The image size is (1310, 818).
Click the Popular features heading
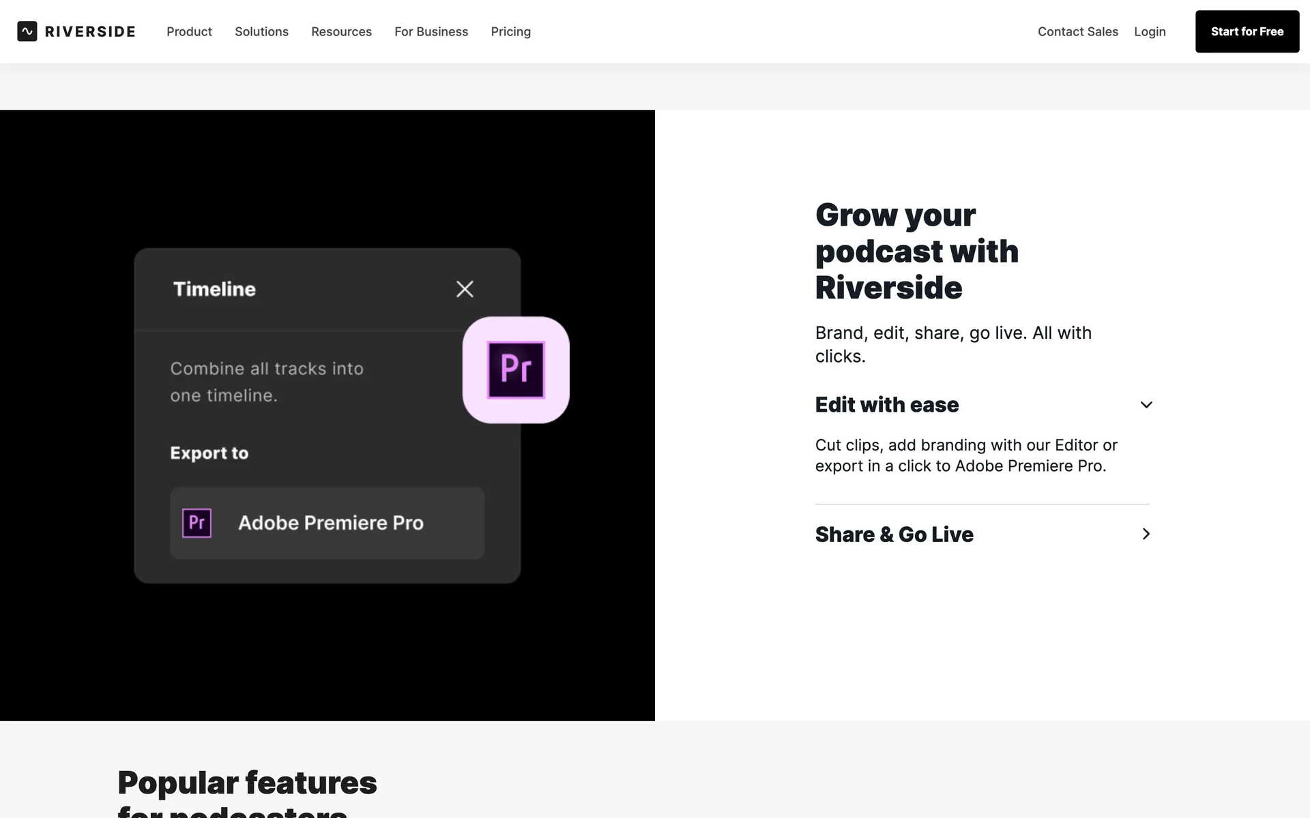tap(247, 783)
